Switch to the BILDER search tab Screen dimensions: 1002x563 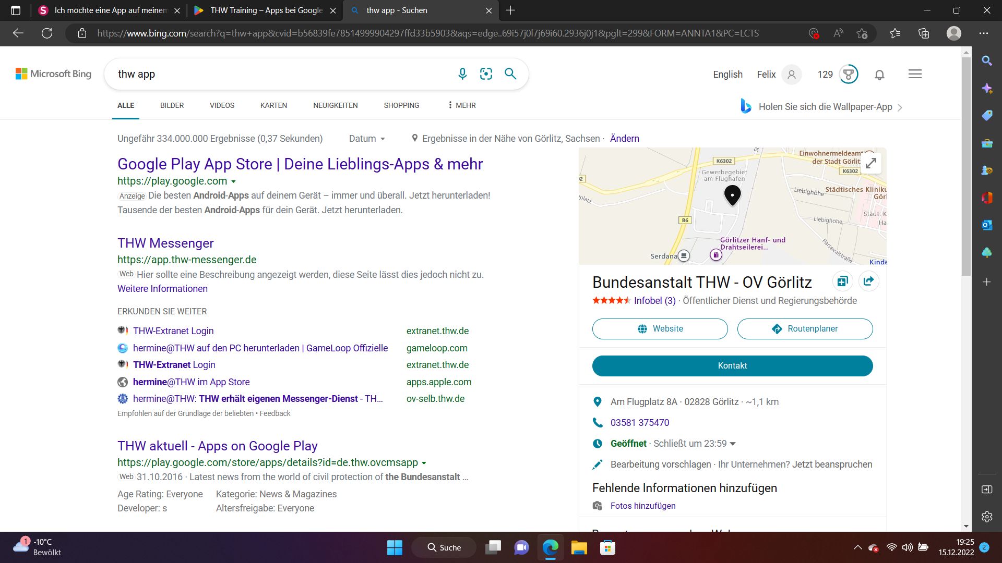coord(172,105)
